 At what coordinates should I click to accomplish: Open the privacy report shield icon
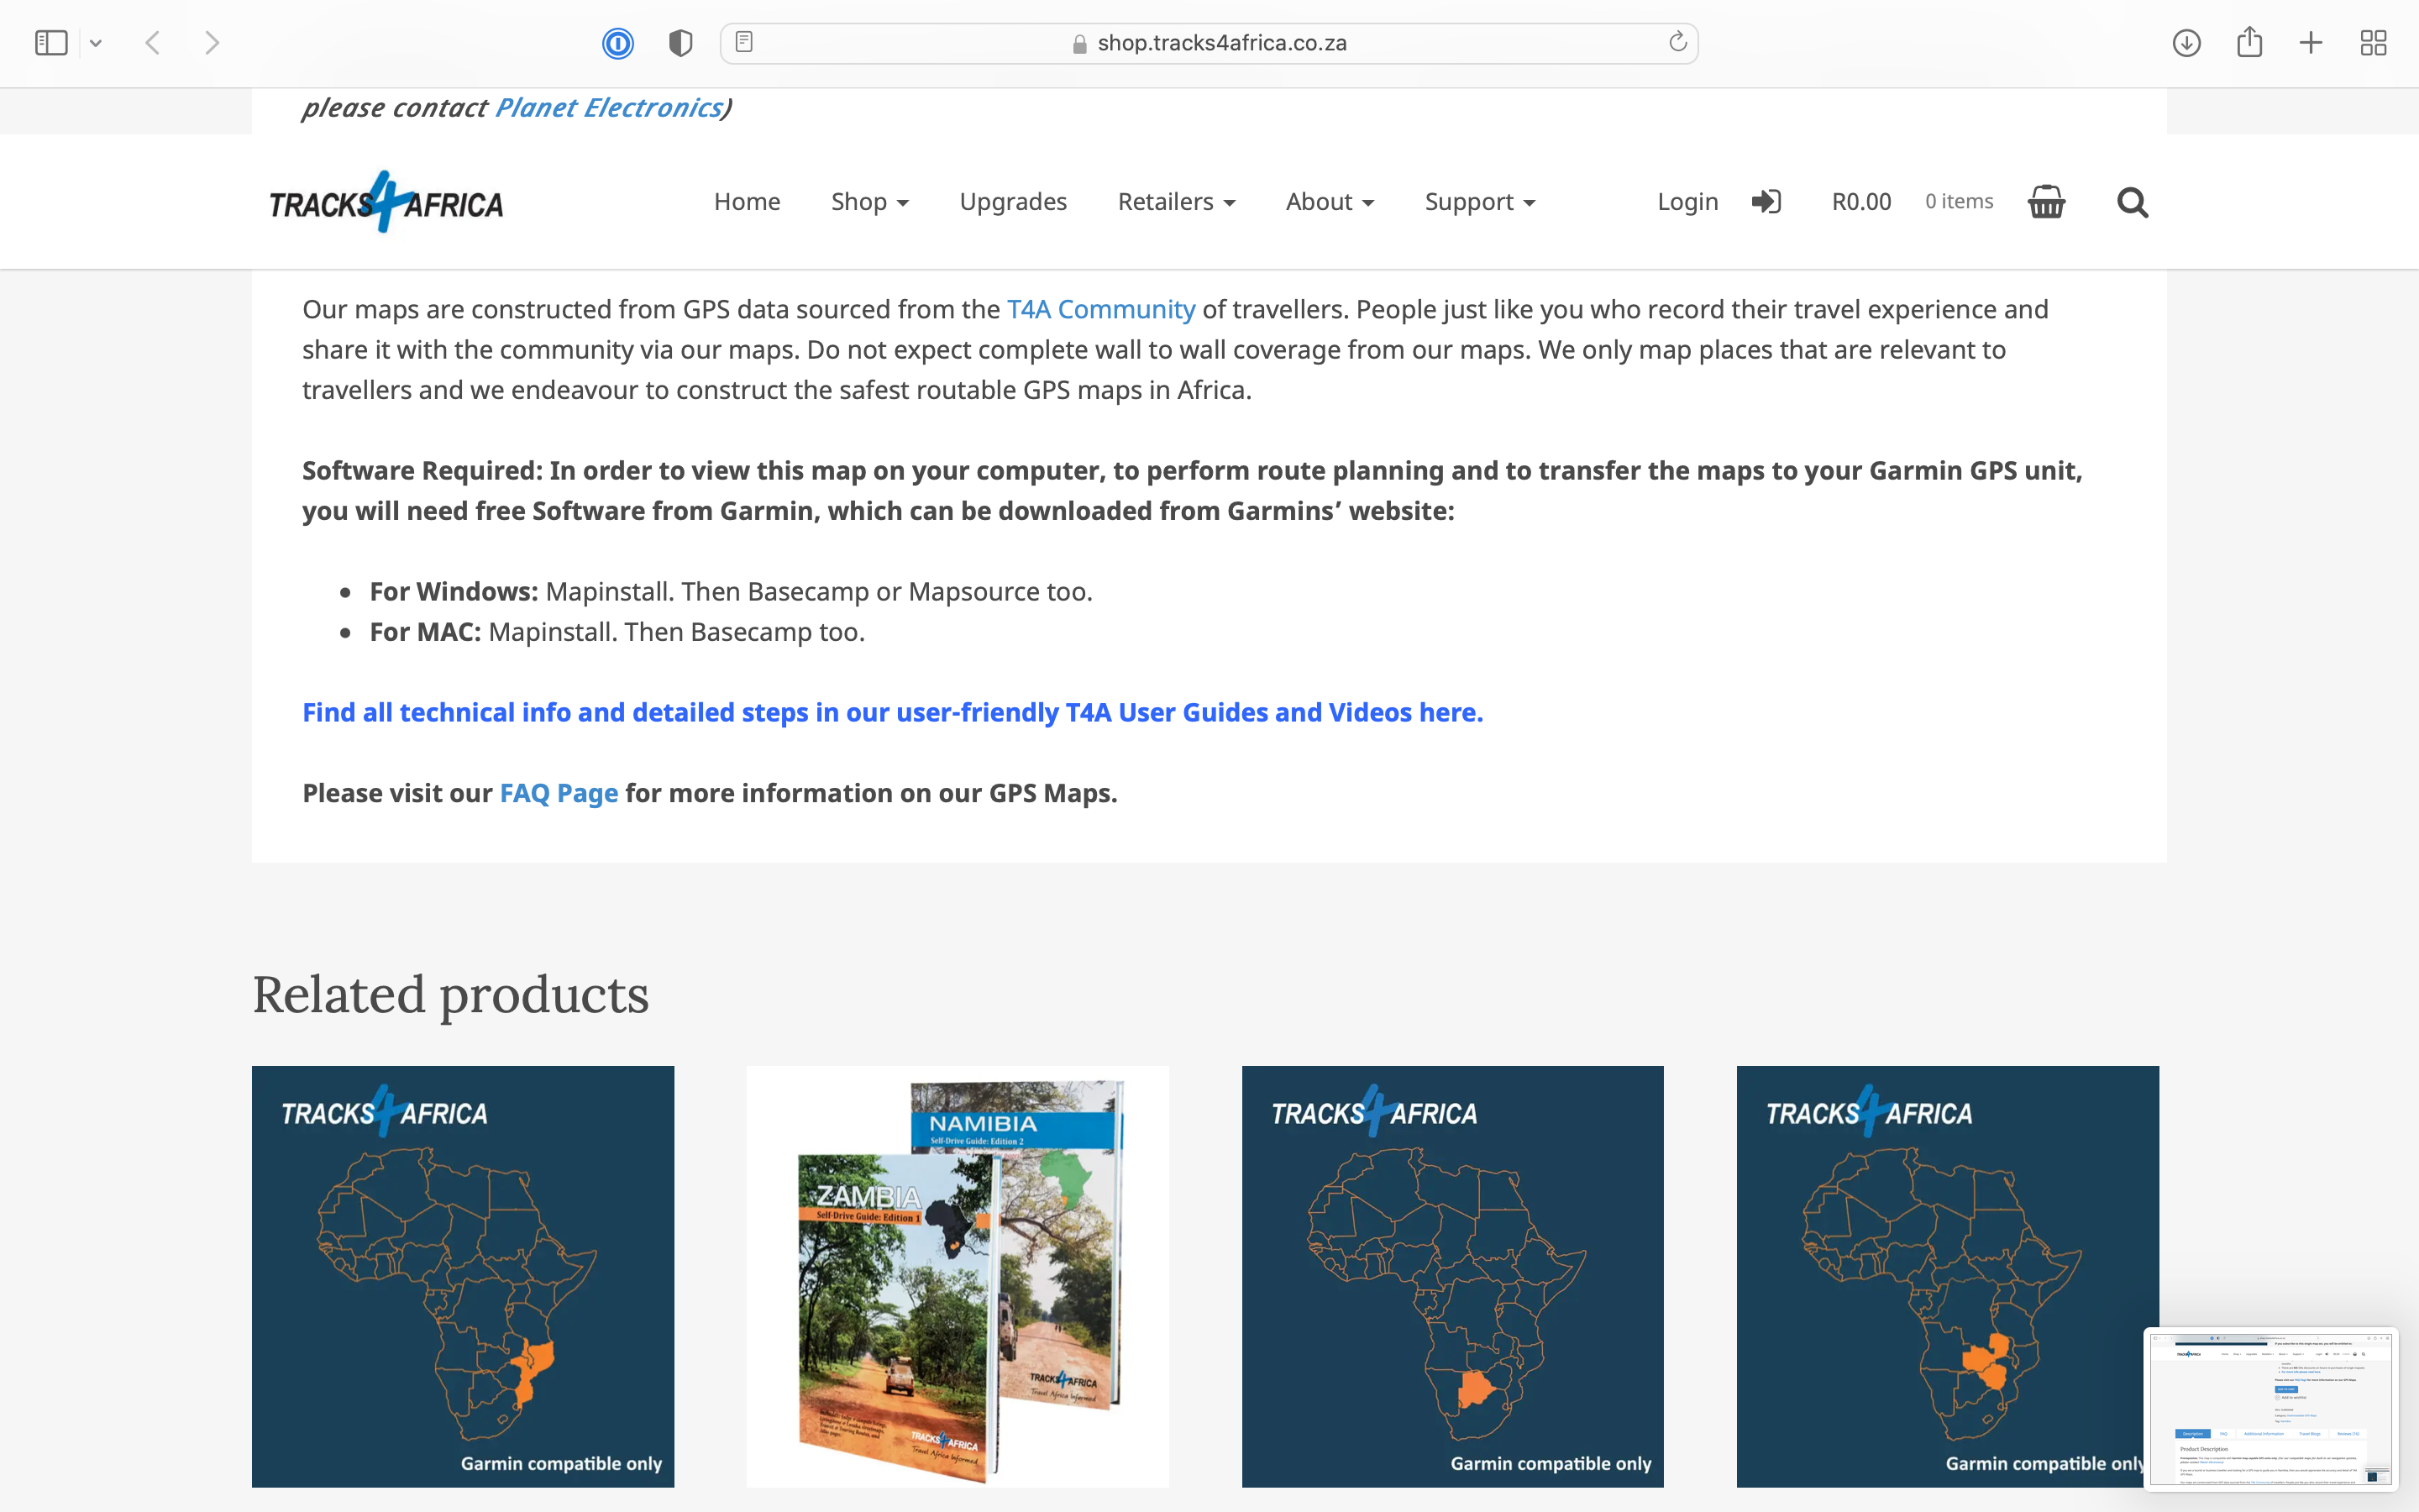coord(680,43)
